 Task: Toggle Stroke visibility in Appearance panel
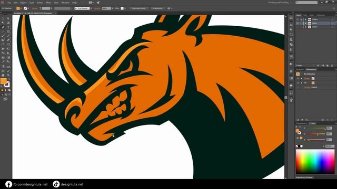(298, 78)
